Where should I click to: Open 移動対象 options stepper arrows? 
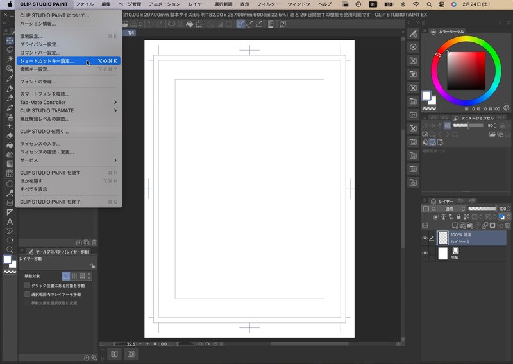click(89, 276)
